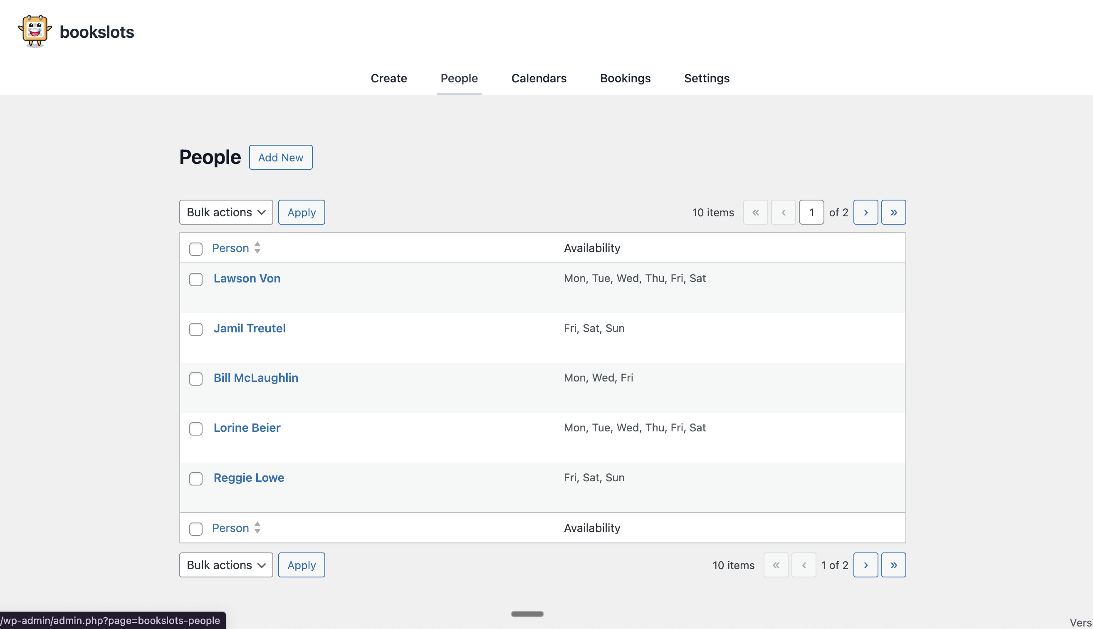
Task: Select Jamil Treutel's row checkbox
Action: [195, 329]
